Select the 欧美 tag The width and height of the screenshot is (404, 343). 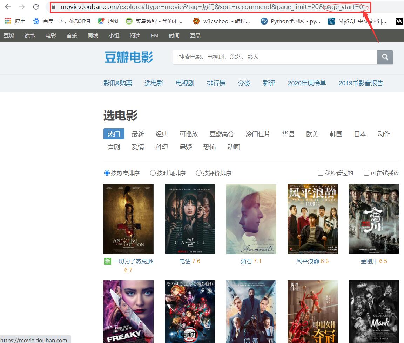[312, 134]
